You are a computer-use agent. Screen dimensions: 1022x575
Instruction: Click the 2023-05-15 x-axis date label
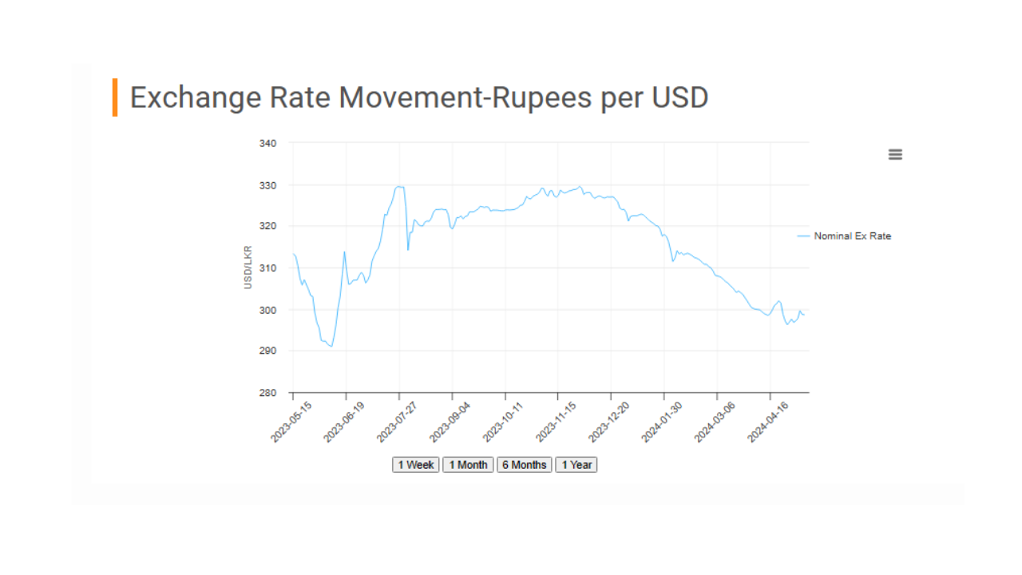pos(291,423)
